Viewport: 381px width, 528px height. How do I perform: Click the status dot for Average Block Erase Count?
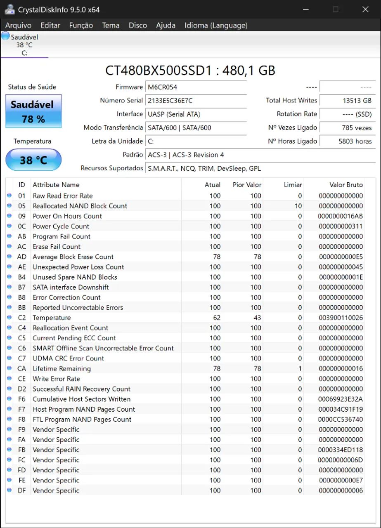pyautogui.click(x=9, y=257)
